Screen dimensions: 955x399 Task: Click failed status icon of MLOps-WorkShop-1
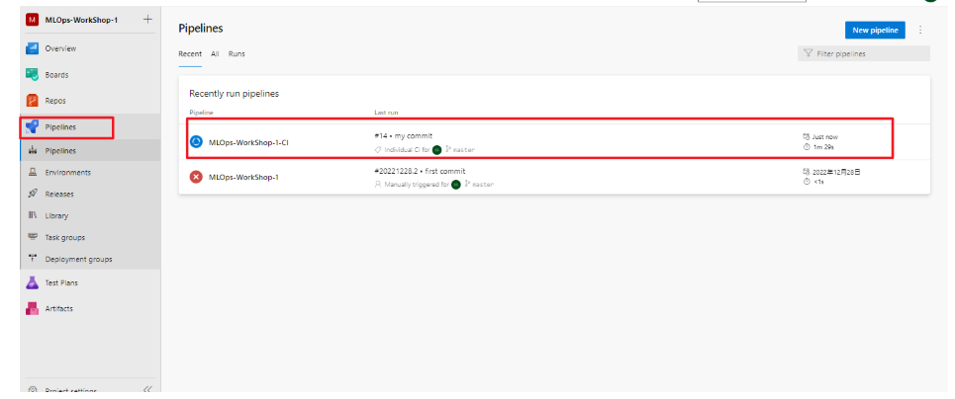[x=196, y=177]
